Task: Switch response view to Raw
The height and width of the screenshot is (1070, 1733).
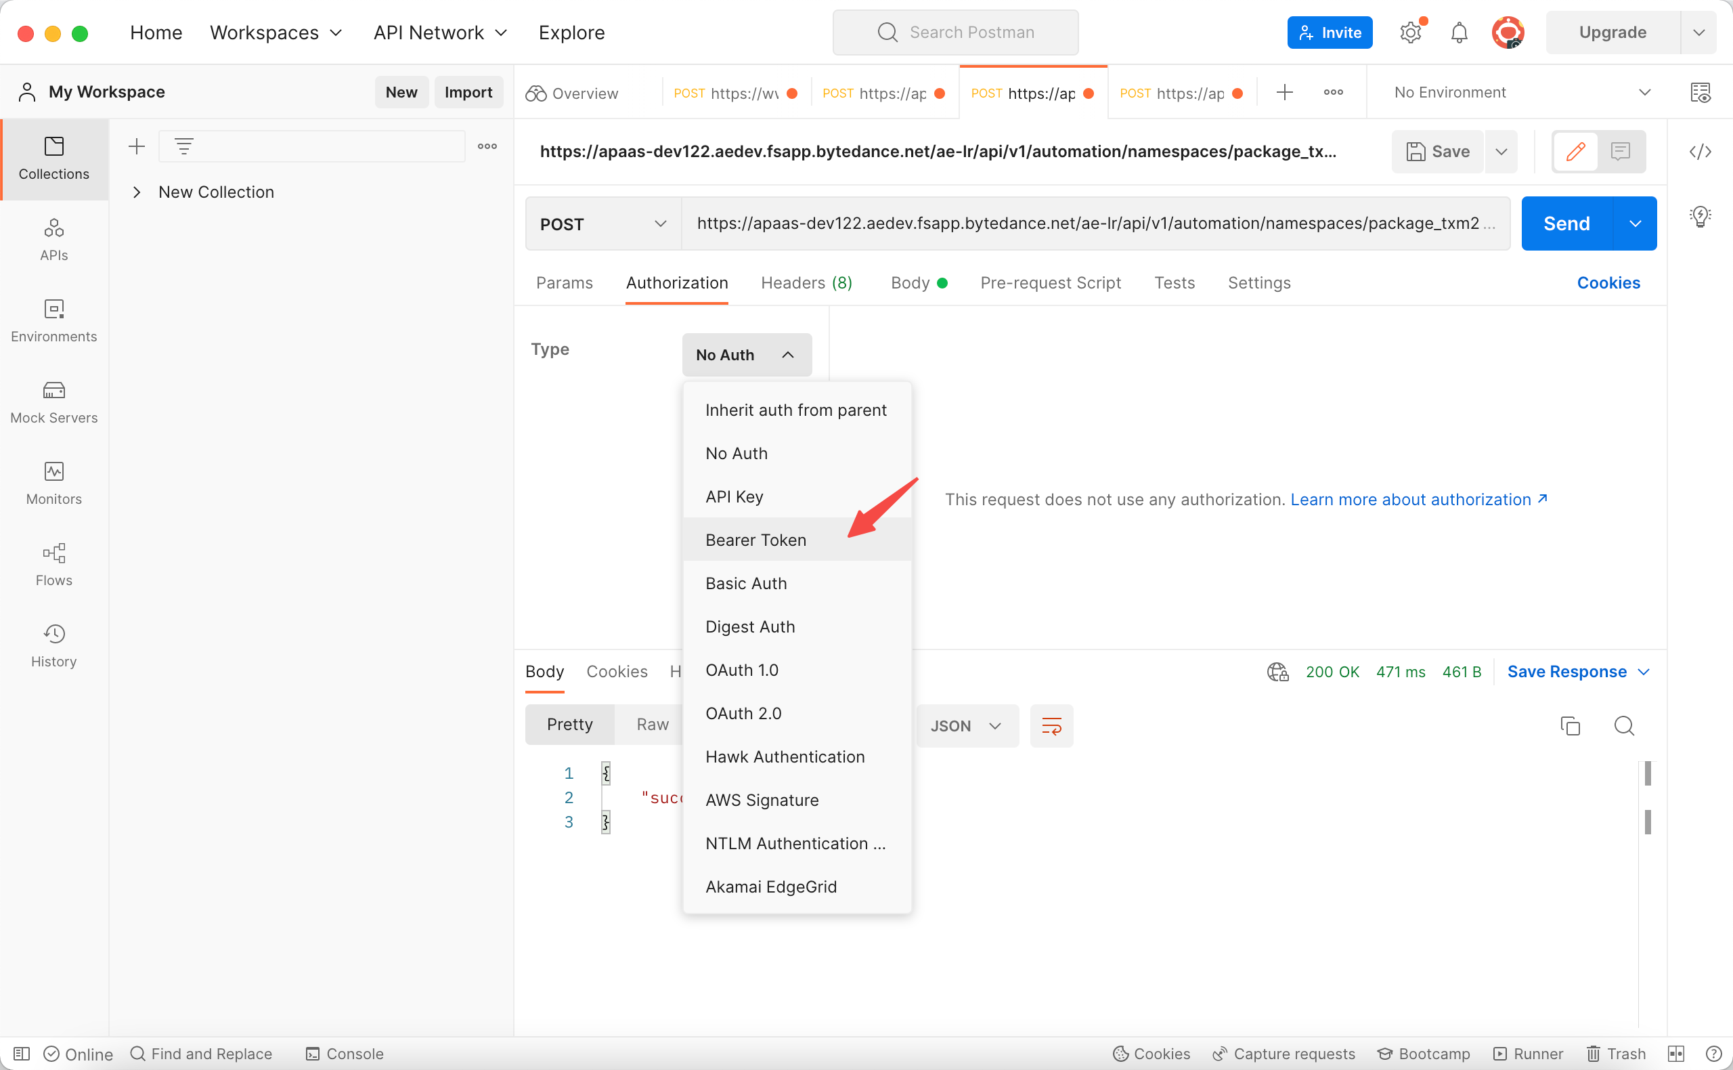Action: pyautogui.click(x=651, y=724)
